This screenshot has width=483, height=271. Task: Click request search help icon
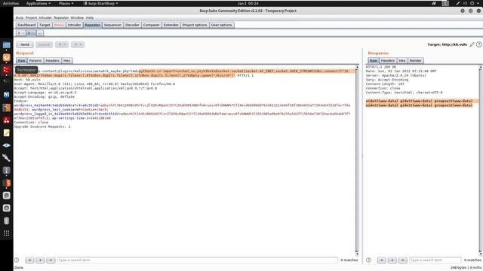coord(17,260)
